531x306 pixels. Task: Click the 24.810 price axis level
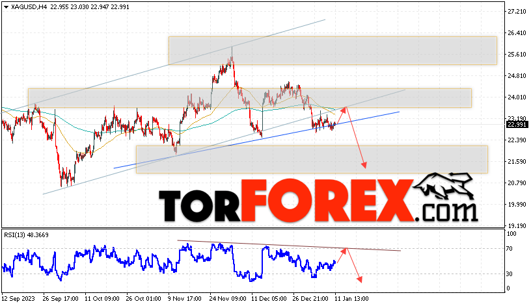pos(517,76)
